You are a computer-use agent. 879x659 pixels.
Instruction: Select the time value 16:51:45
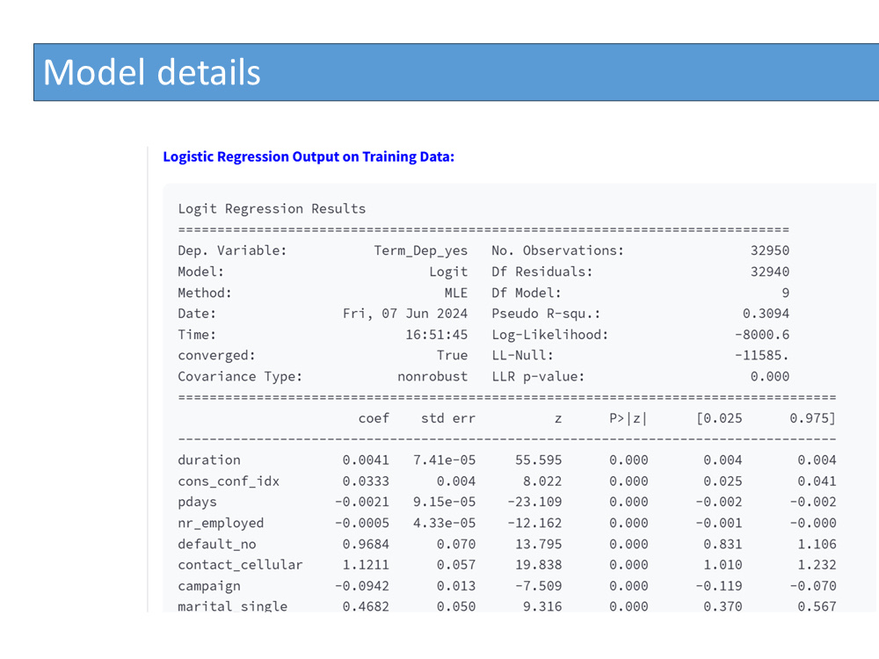(437, 335)
